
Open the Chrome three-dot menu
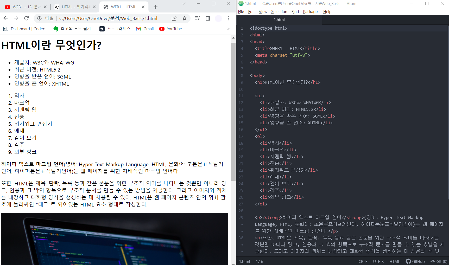click(229, 18)
